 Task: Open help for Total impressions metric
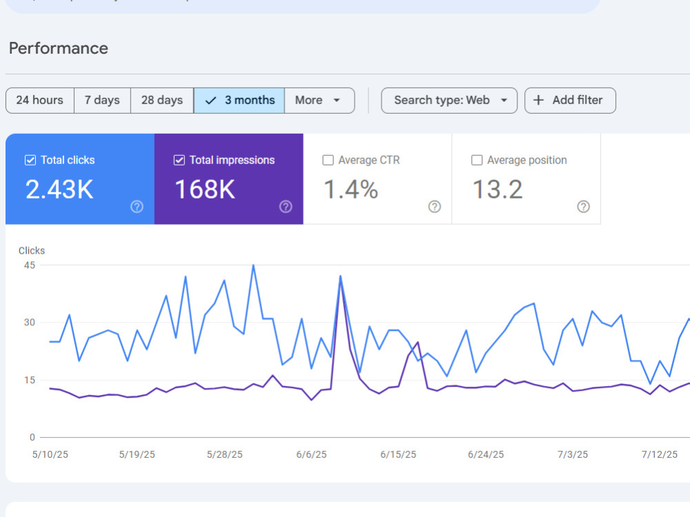(286, 207)
